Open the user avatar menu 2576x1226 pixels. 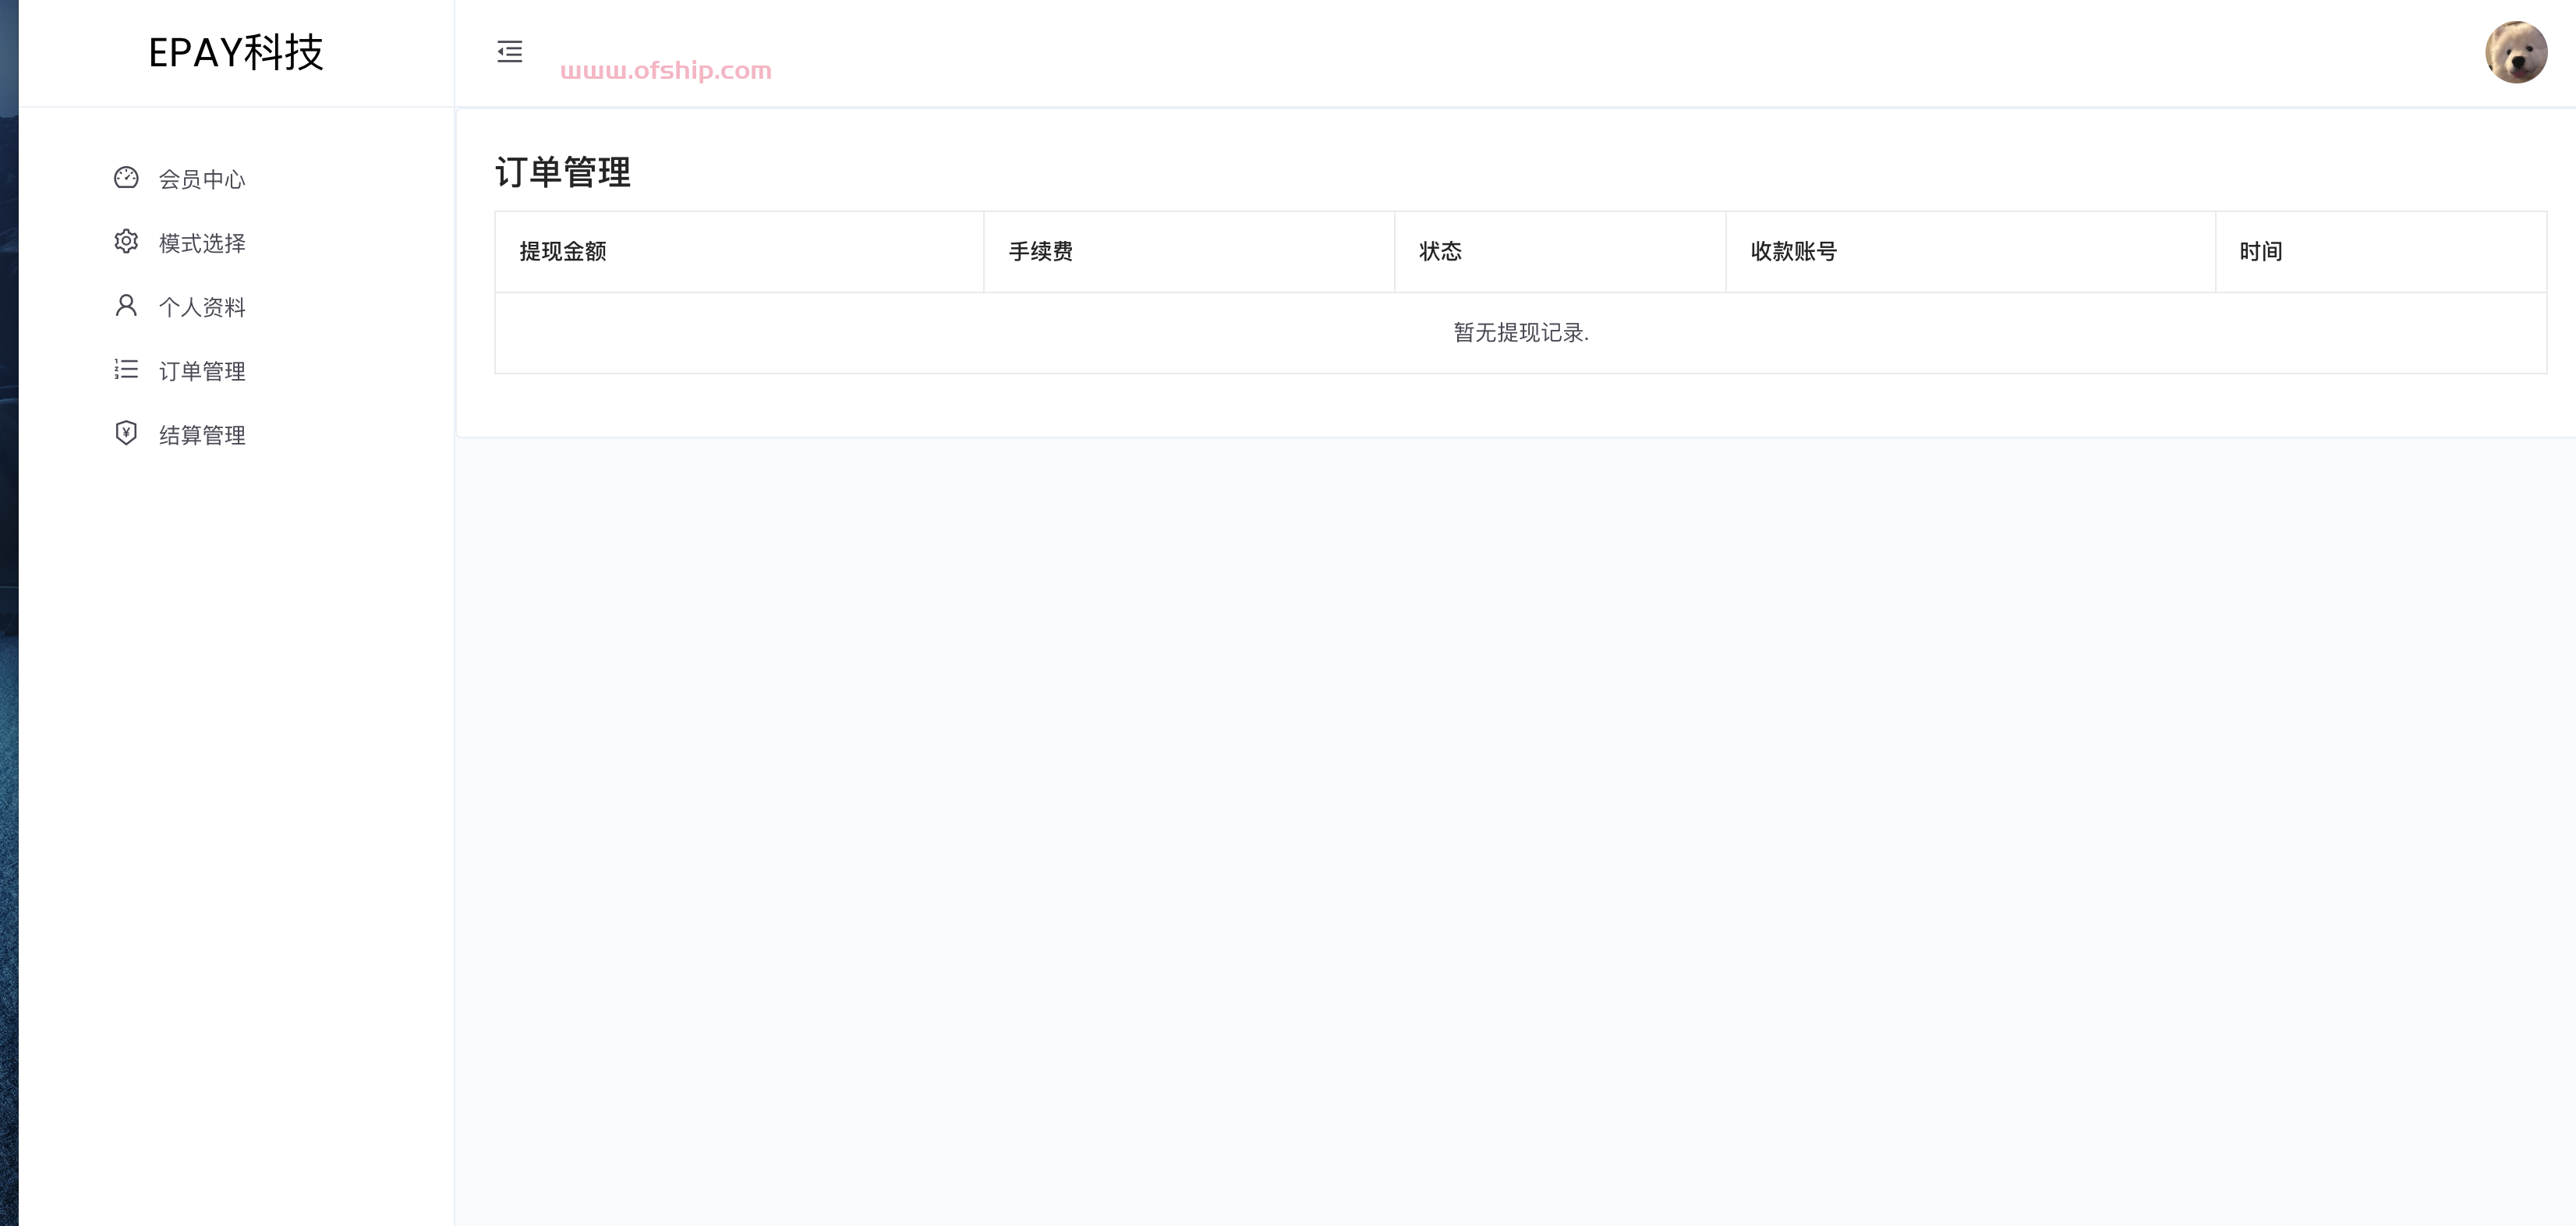[x=2516, y=52]
